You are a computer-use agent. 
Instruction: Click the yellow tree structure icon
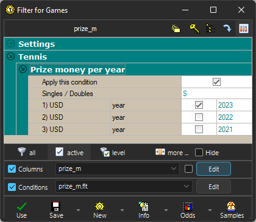coord(210,29)
